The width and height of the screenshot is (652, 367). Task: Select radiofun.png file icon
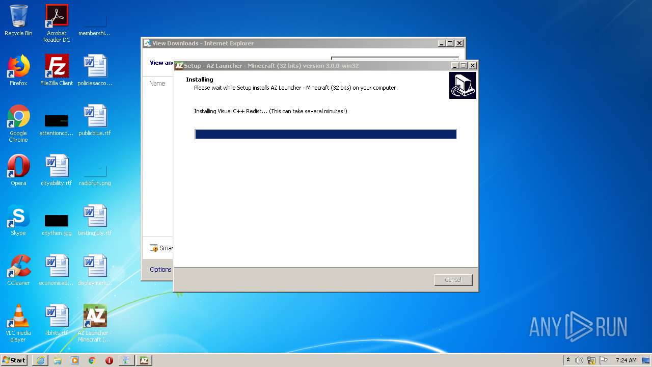coord(95,175)
